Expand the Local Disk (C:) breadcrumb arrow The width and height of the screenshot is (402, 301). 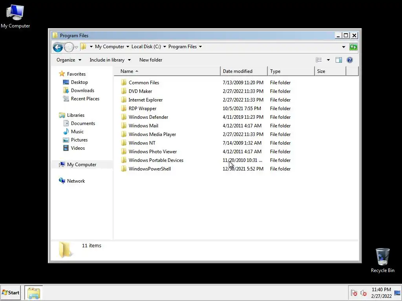click(x=164, y=47)
